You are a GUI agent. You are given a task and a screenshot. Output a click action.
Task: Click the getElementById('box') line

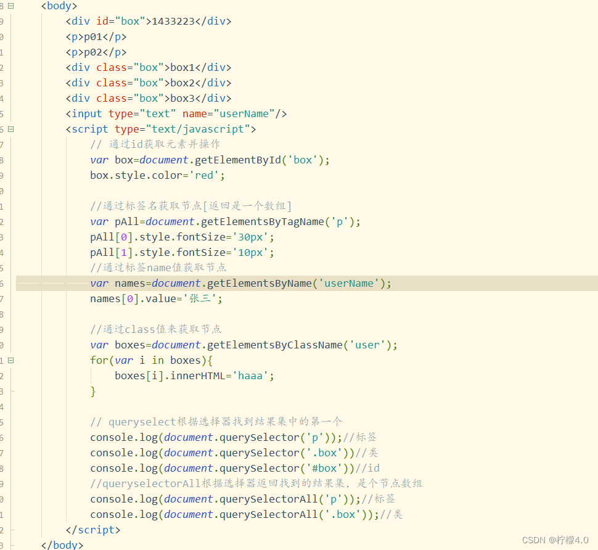coord(210,160)
